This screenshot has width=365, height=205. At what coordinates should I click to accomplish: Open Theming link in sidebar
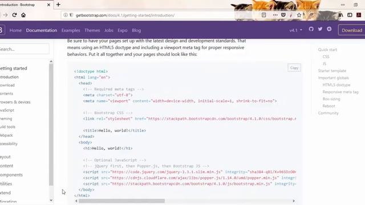tap(6, 118)
